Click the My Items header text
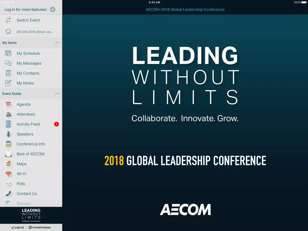The width and height of the screenshot is (308, 231). [x=9, y=43]
